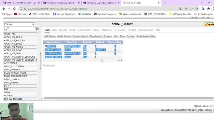The height and width of the screenshot is (120, 214).
Task: Click the yellow Create button
Action: click(210, 24)
